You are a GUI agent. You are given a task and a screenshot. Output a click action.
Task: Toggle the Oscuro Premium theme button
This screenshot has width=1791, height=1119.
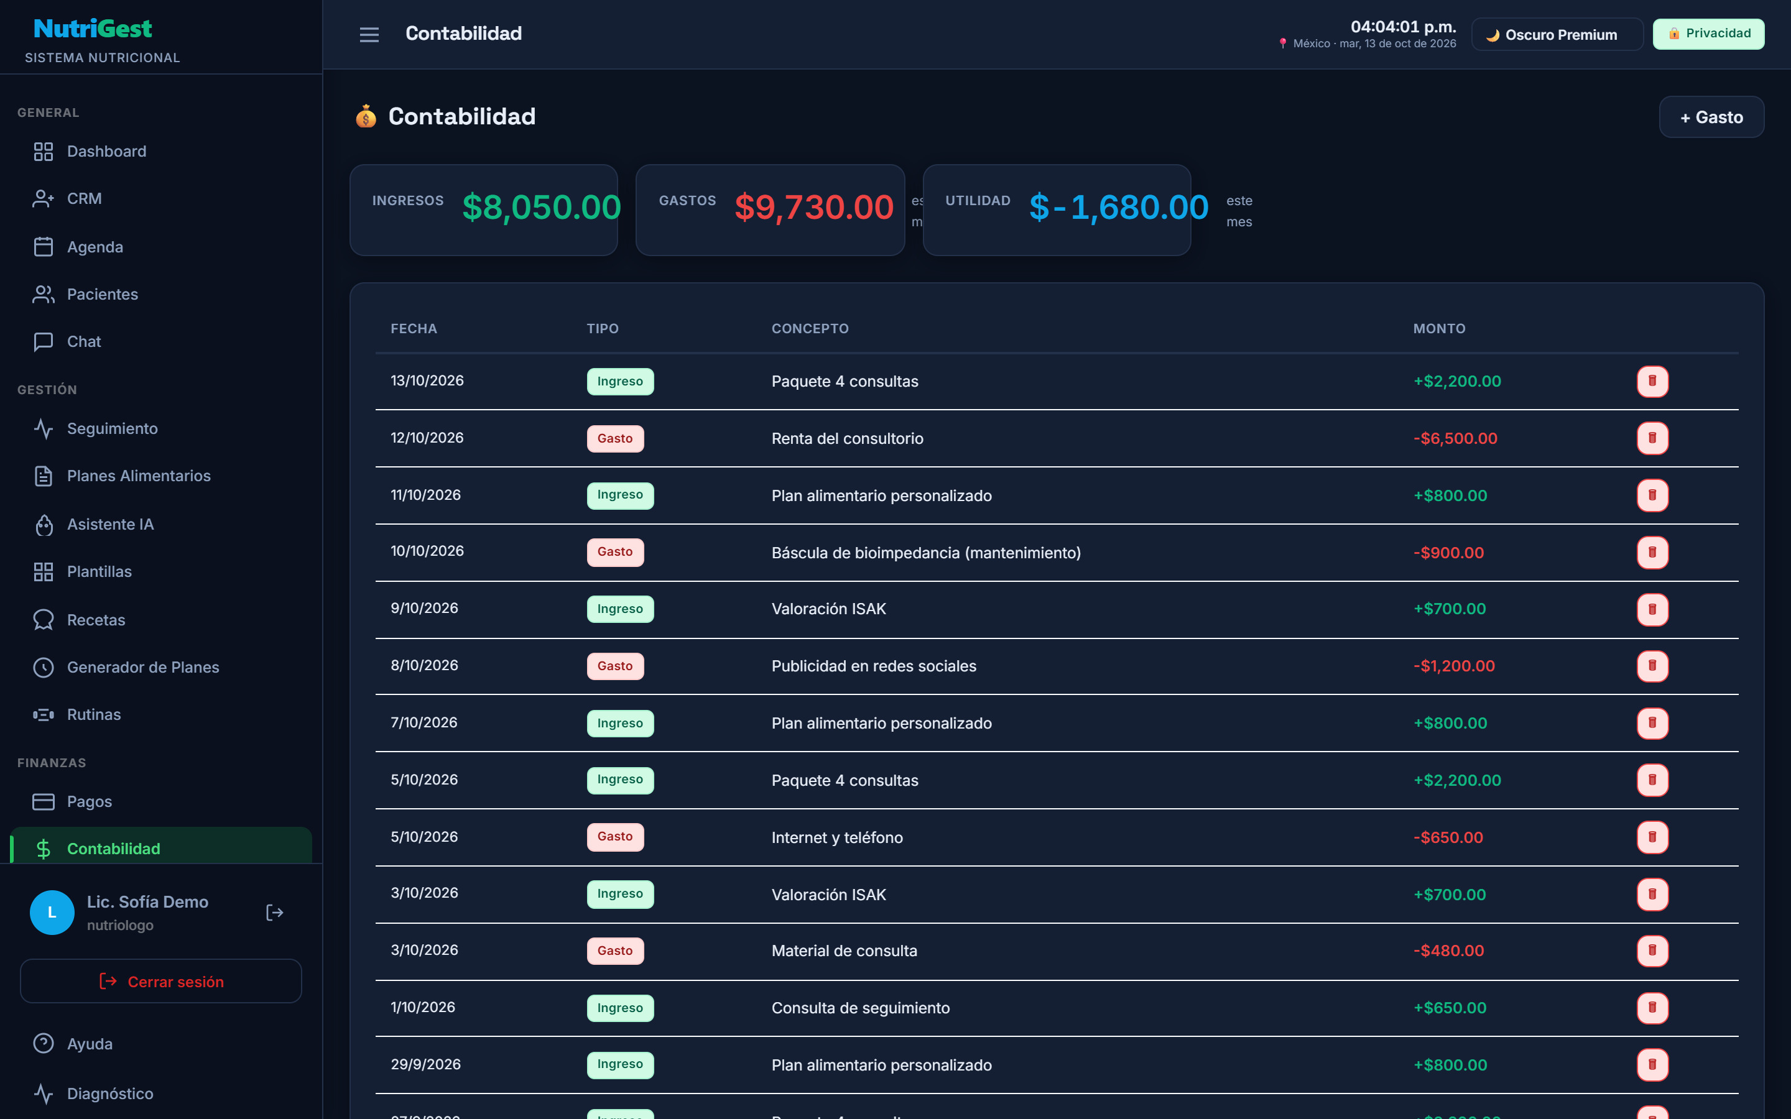pos(1557,34)
